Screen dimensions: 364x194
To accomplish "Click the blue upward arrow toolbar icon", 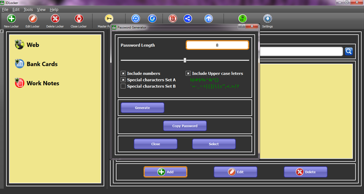I will click(x=208, y=19).
